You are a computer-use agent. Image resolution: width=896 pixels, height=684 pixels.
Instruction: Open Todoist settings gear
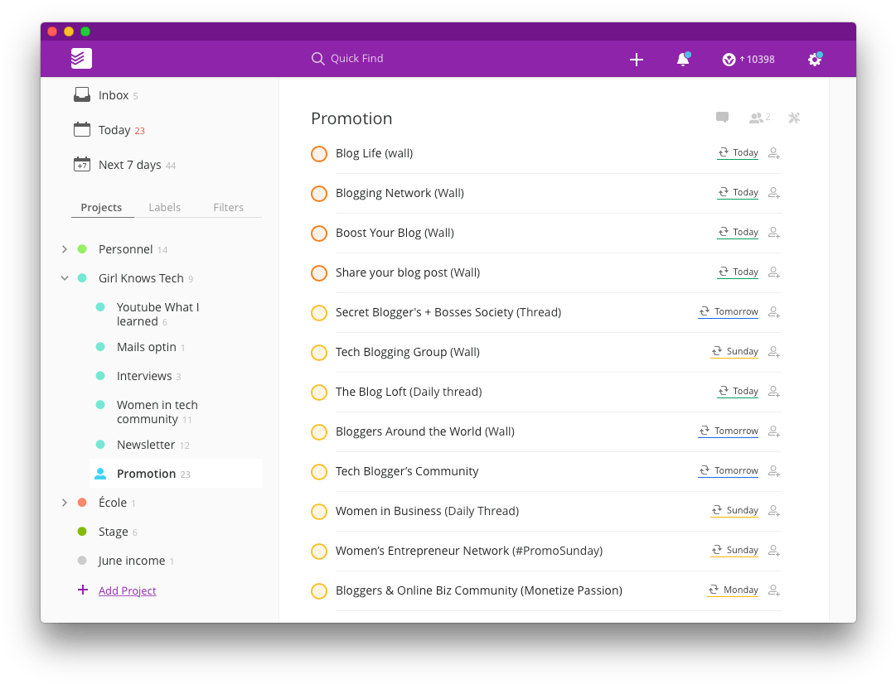pyautogui.click(x=814, y=59)
